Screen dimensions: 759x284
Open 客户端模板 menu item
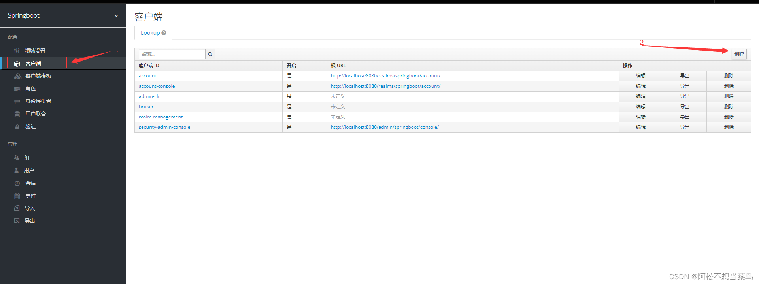pos(38,76)
